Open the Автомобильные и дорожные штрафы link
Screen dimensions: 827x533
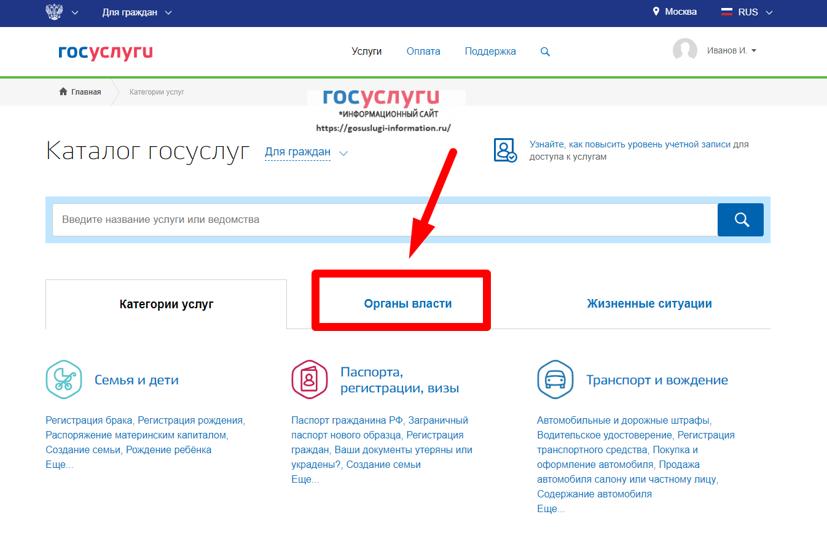[623, 420]
